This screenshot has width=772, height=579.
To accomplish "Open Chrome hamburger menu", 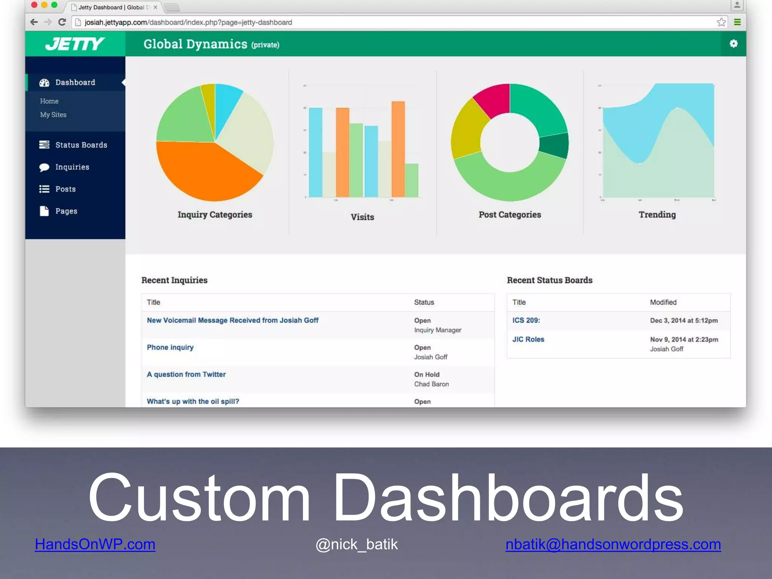I will tap(737, 22).
